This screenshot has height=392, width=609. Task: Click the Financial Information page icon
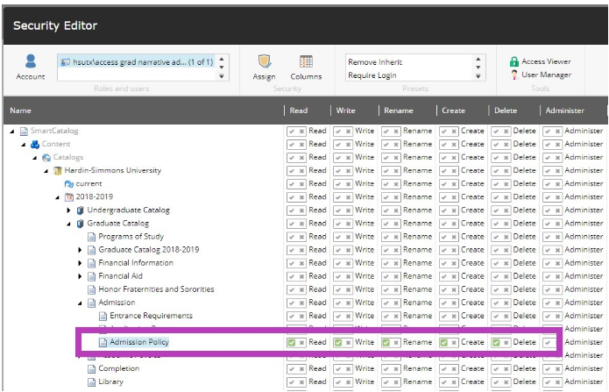pos(92,263)
